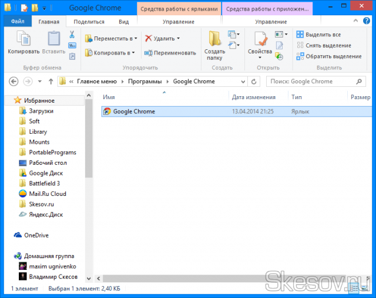Open the Google Chrome shortcut file

click(x=134, y=111)
